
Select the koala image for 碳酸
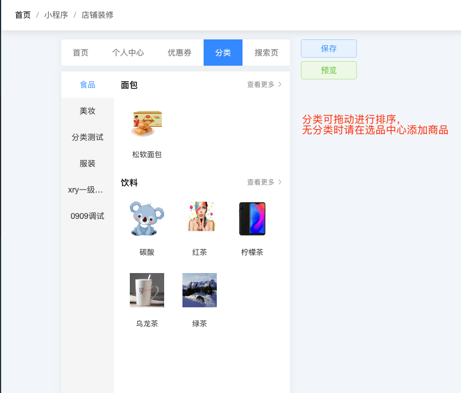tap(147, 219)
